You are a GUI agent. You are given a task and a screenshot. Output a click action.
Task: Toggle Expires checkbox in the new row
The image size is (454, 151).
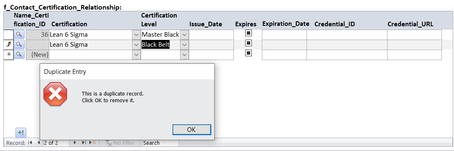click(x=249, y=53)
